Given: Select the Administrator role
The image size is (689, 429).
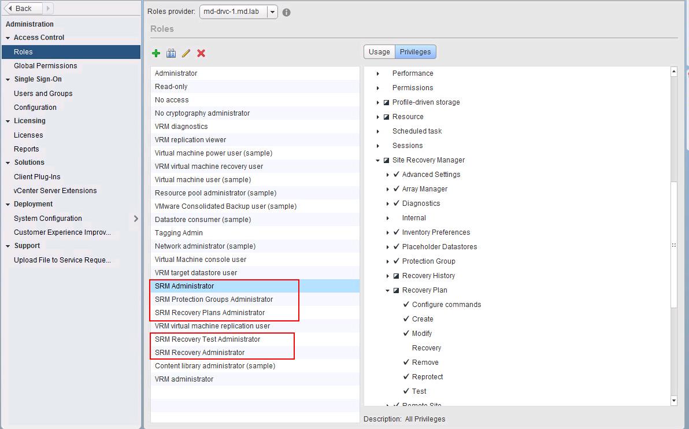Looking at the screenshot, I should [x=255, y=73].
